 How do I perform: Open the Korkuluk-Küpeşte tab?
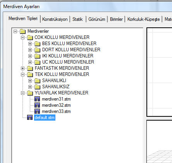click(143, 19)
